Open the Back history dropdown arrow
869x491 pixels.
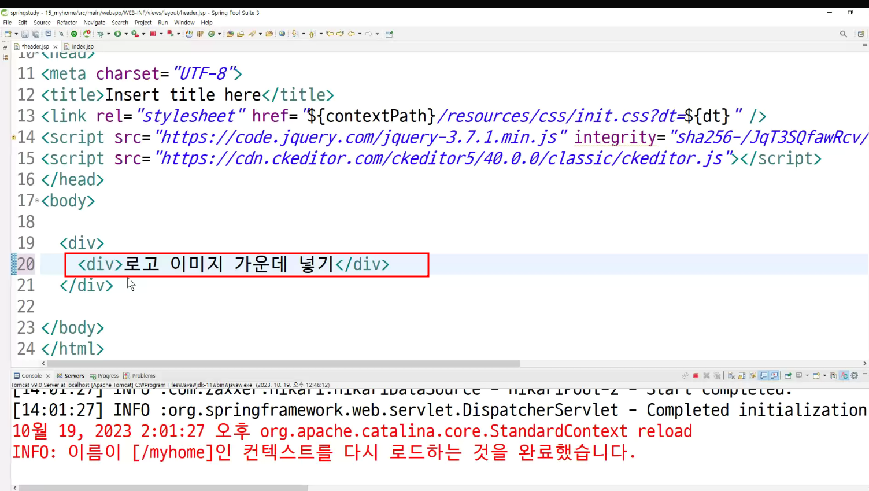[360, 34]
